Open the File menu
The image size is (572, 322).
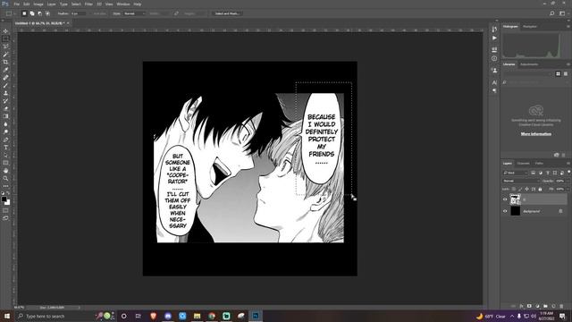tap(16, 4)
